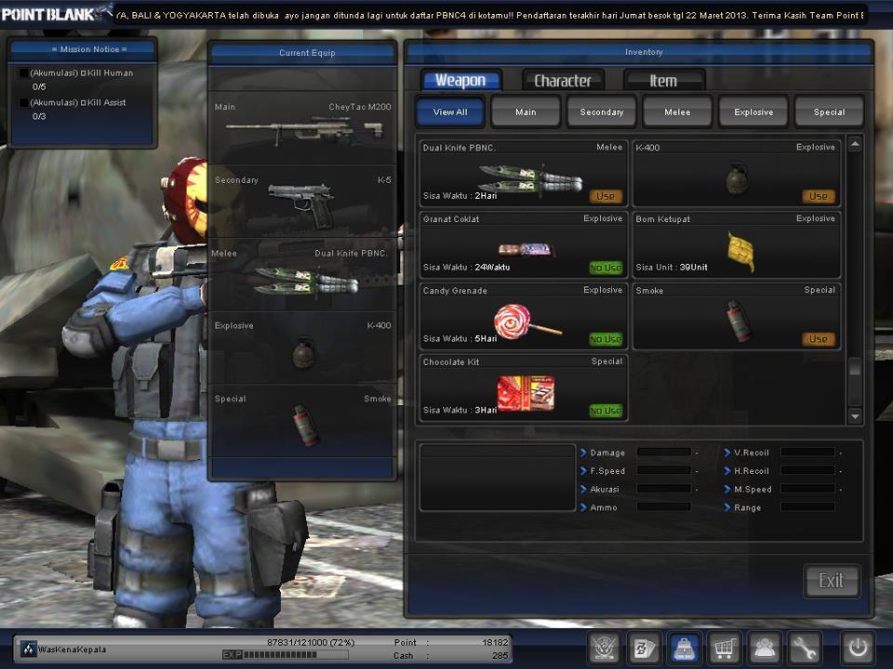893x669 pixels.
Task: Click the M.Speed stat label
Action: (753, 490)
